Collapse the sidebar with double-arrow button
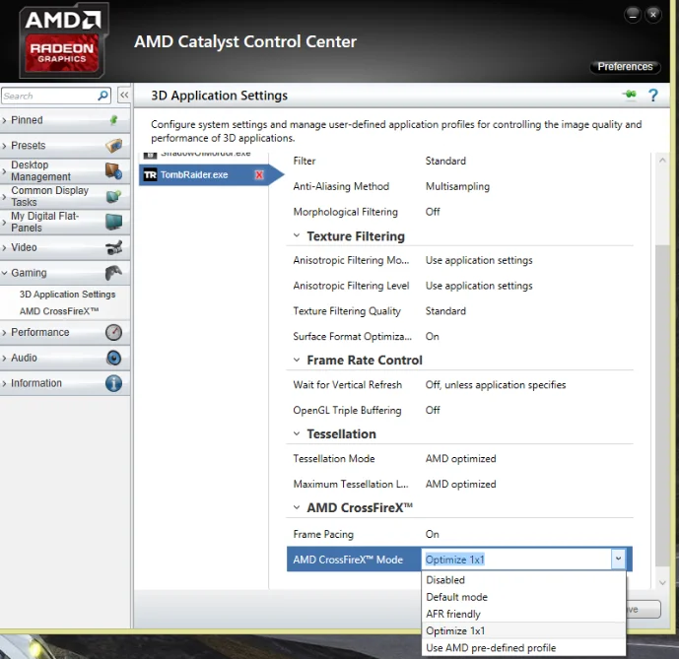Screen dimensions: 679x659 point(124,96)
